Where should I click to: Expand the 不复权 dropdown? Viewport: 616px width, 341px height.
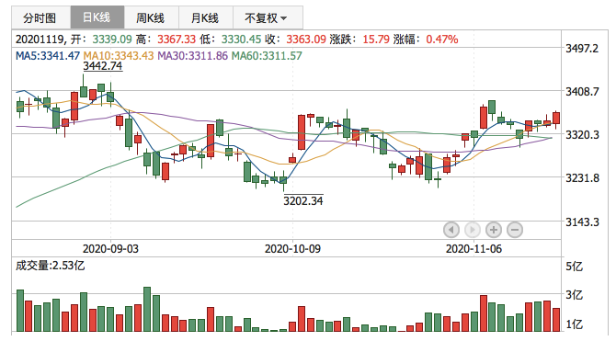268,17
